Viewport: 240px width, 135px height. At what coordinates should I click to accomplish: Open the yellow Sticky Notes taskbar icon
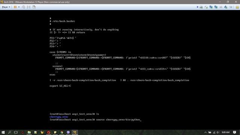[x=55, y=132]
